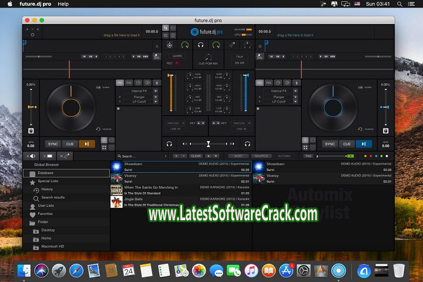This screenshot has height=282, width=423.
Task: Click the deck B tap BPM icon
Action: 260,56
